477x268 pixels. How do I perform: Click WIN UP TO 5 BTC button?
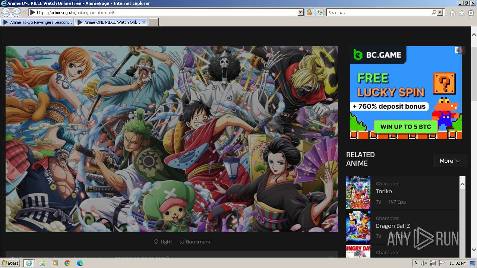click(405, 127)
